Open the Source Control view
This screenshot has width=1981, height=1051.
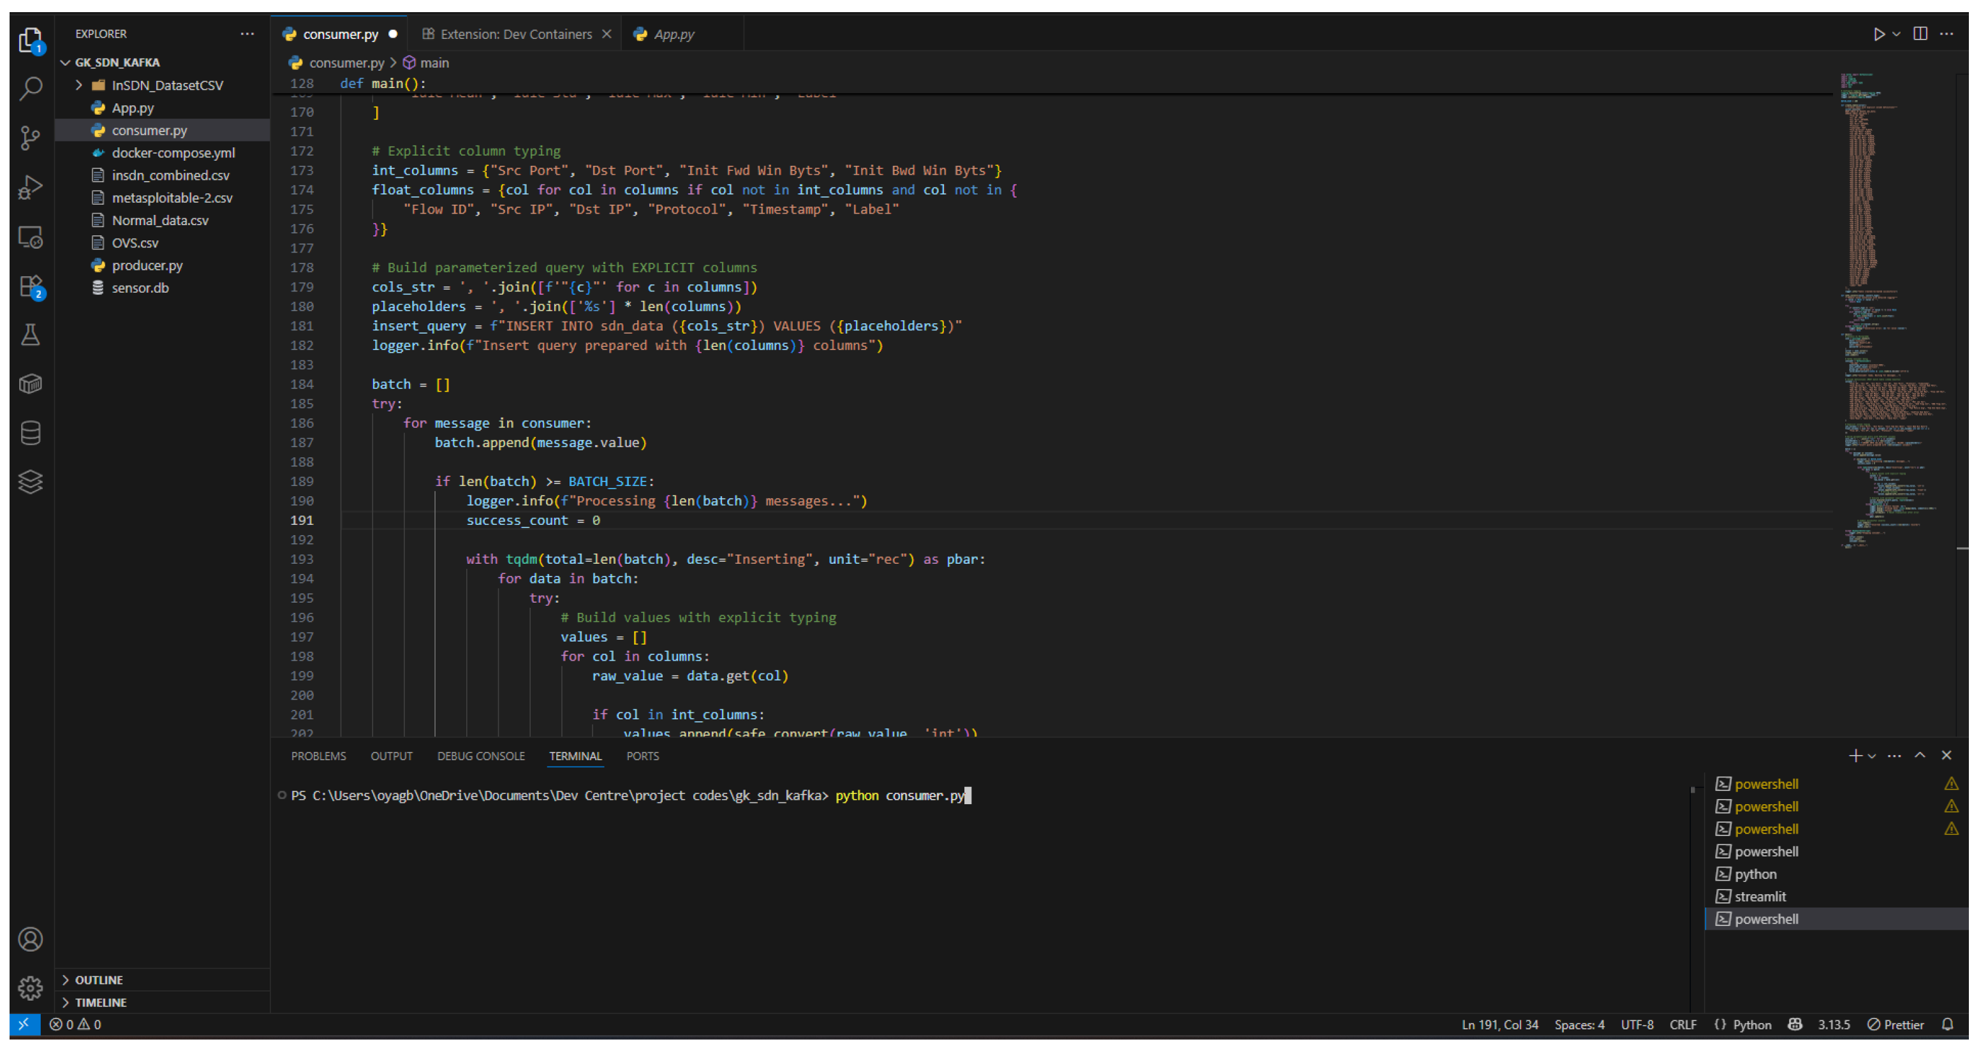pyautogui.click(x=30, y=138)
